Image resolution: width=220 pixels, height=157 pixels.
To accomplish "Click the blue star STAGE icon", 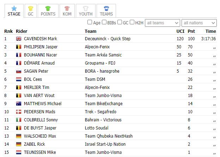I will click(x=14, y=8).
